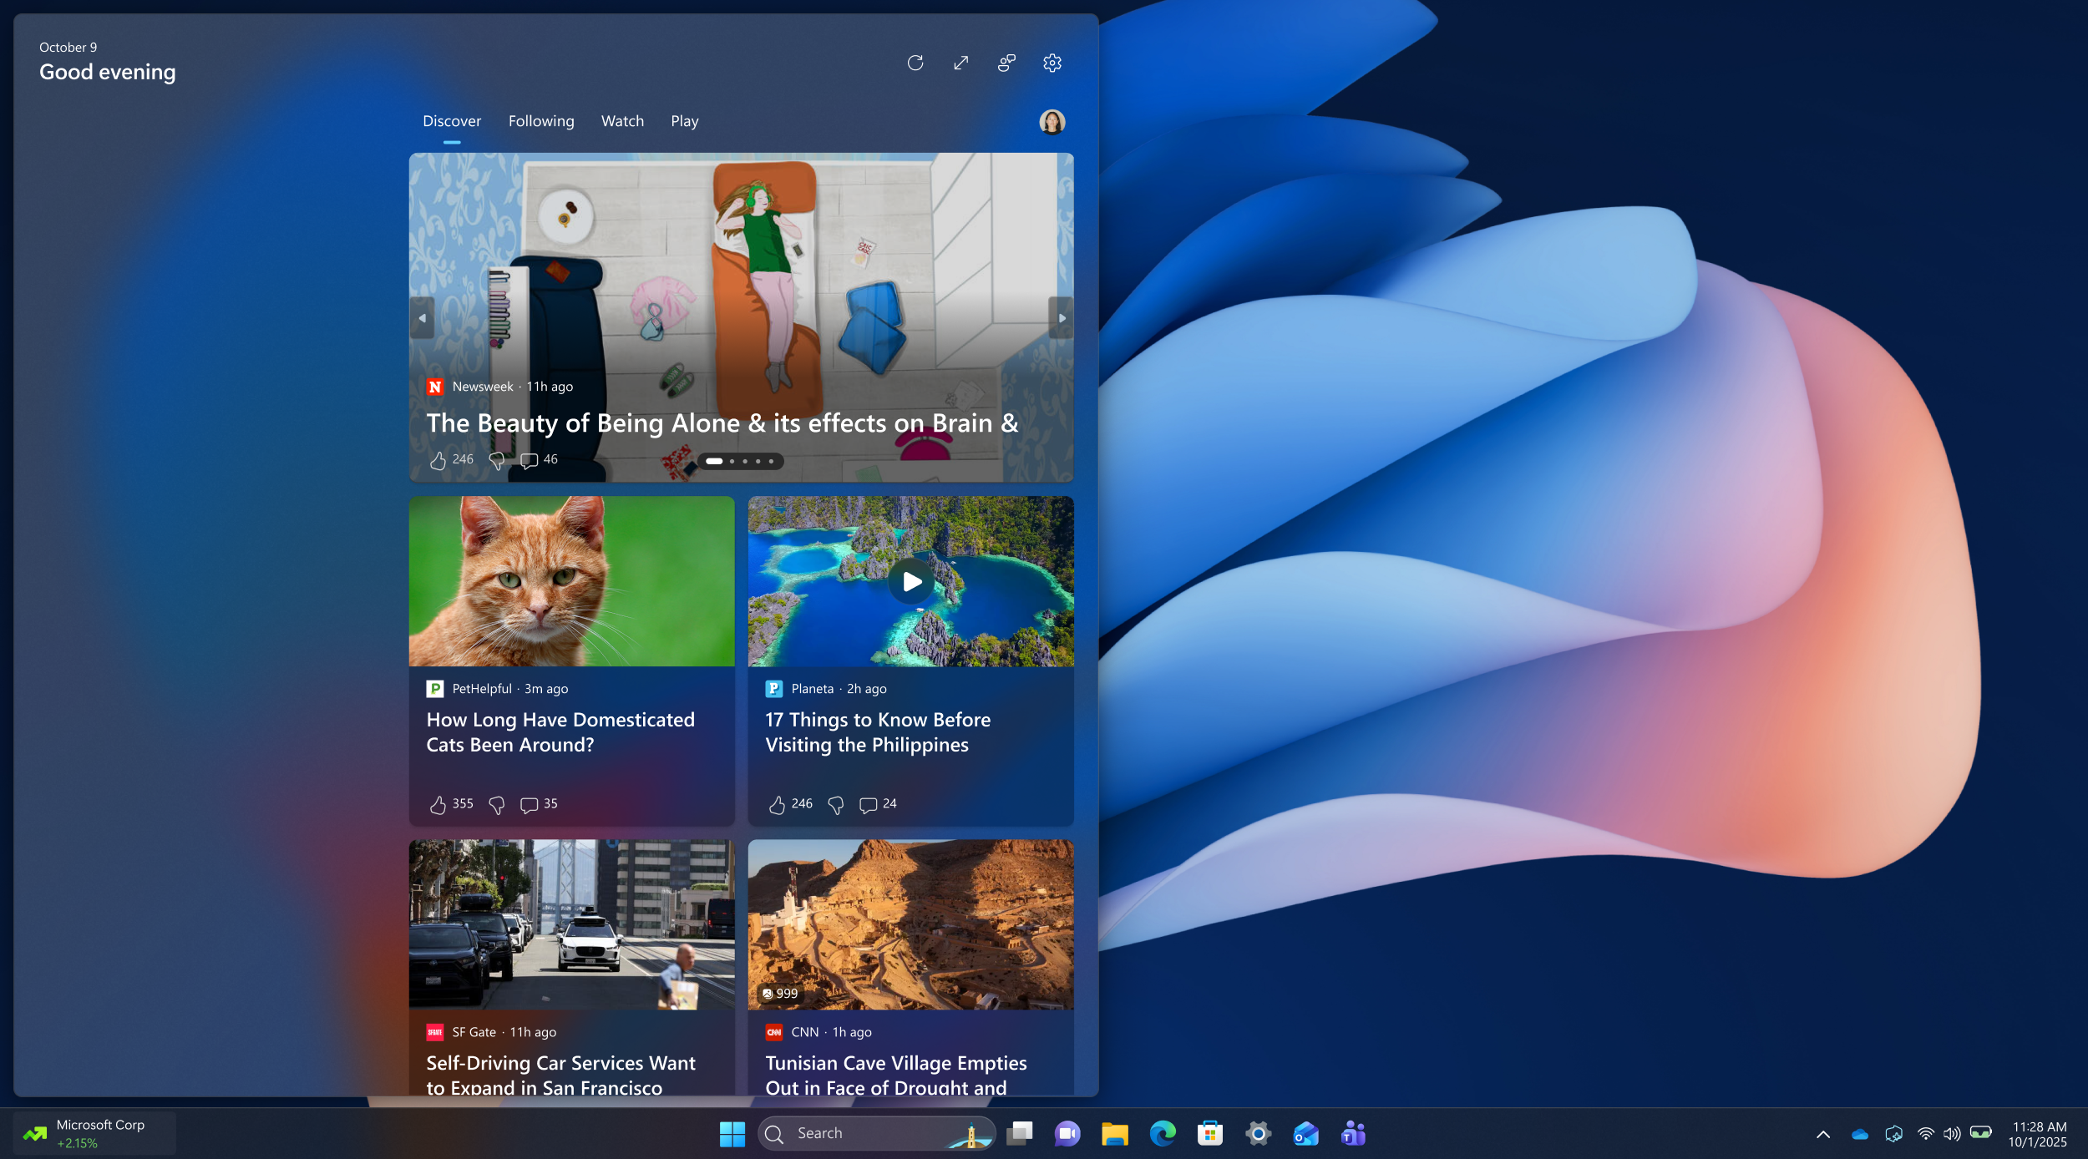Expand hidden system tray icons
Screen dimensions: 2088x1159
click(1823, 1134)
